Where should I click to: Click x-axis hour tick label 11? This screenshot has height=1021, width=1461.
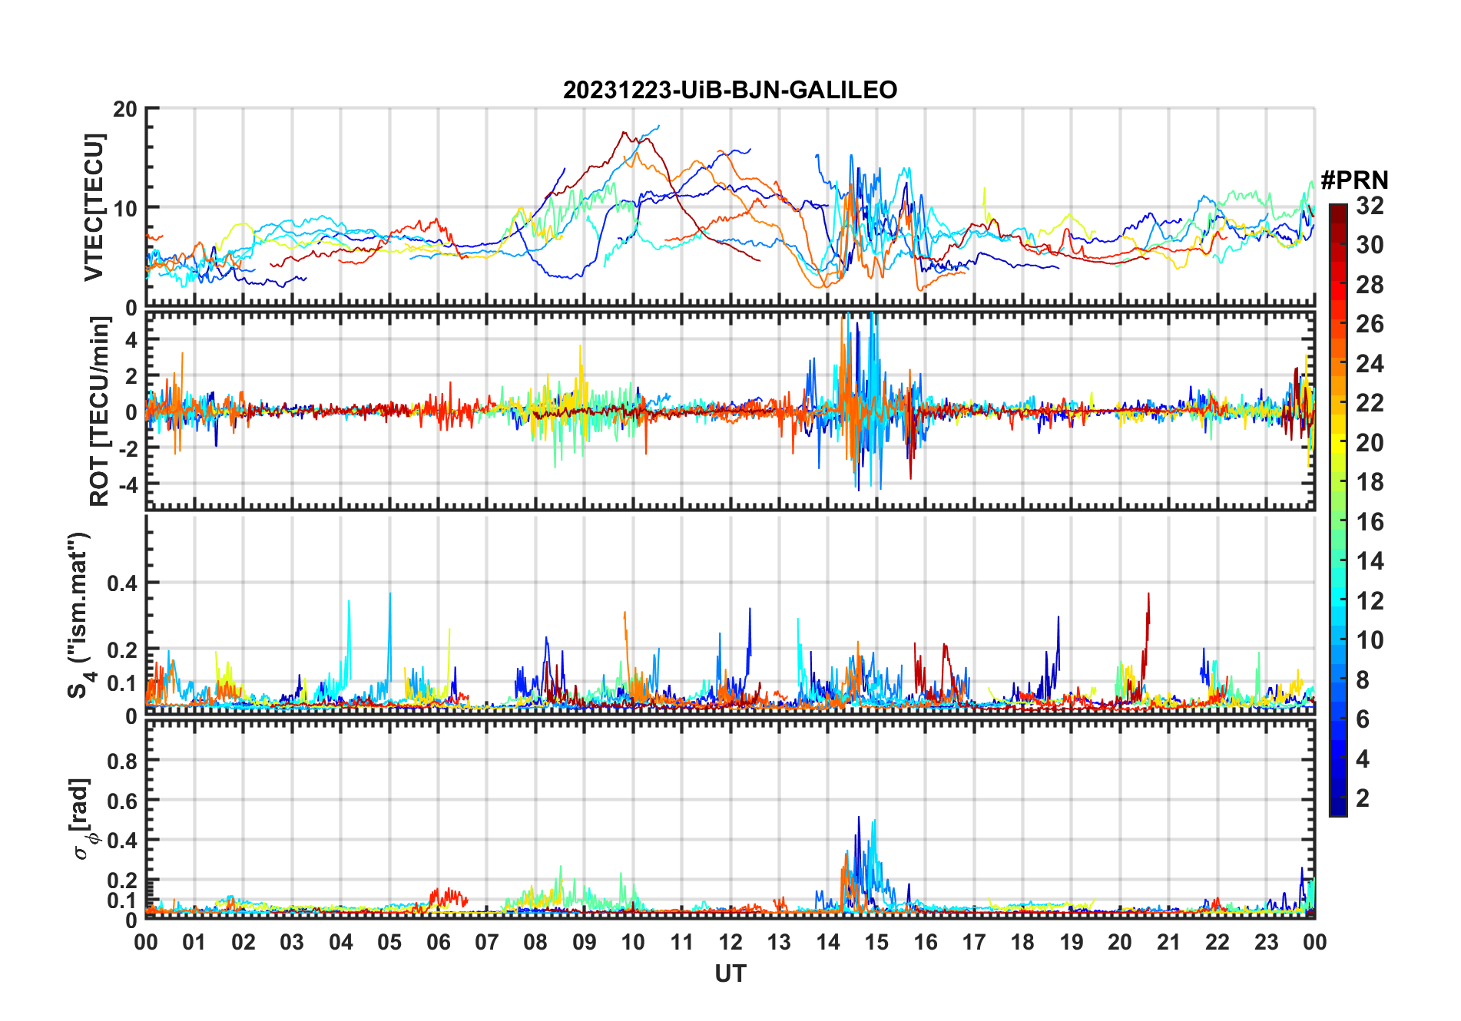pyautogui.click(x=681, y=942)
